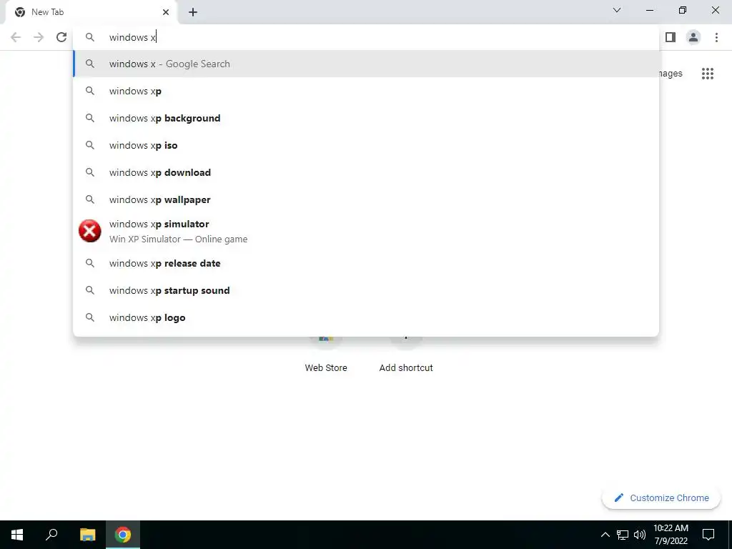732x549 pixels.
Task: Open the Chrome three-dot menu
Action: click(716, 37)
